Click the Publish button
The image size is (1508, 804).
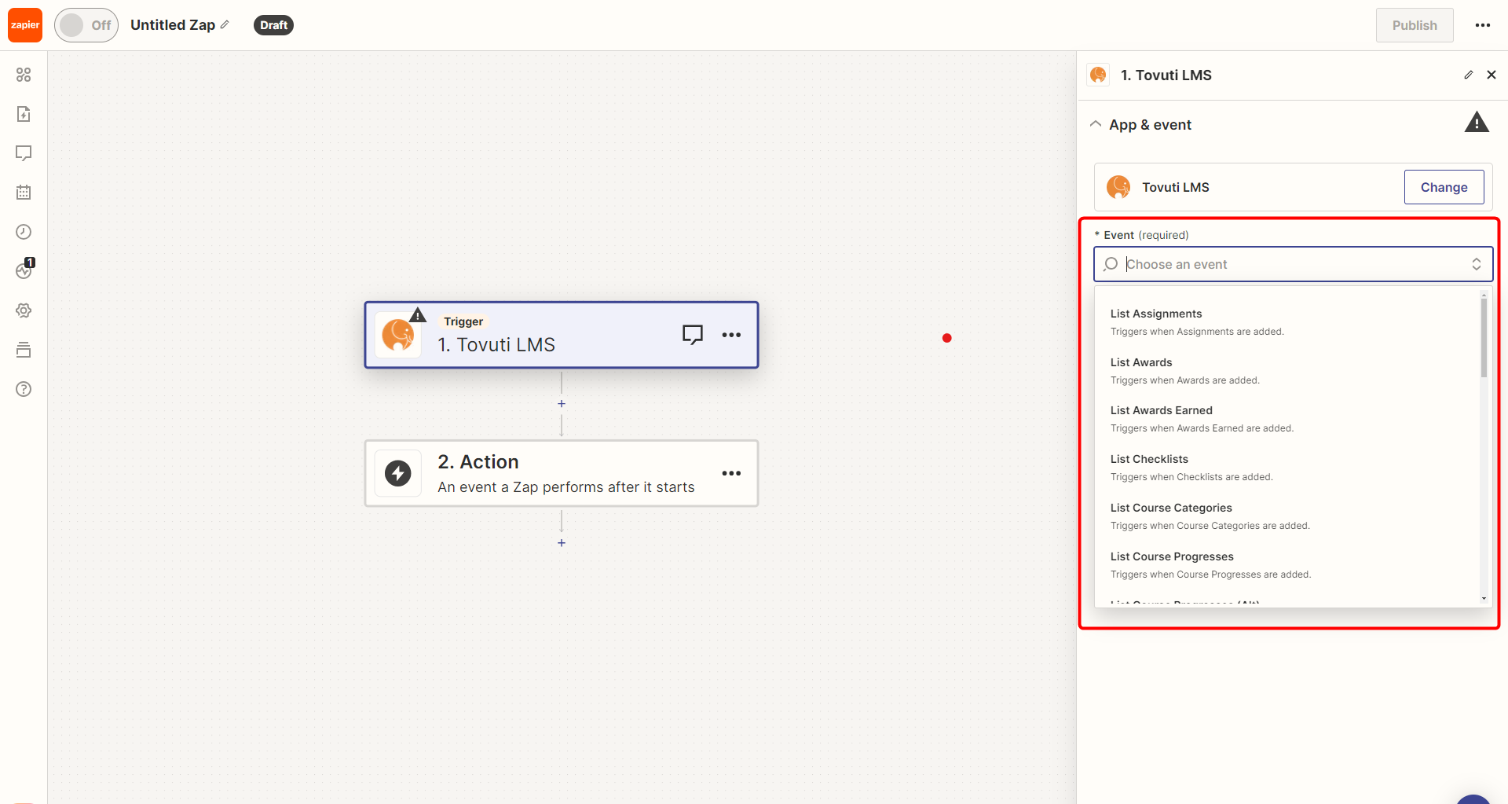click(1415, 25)
